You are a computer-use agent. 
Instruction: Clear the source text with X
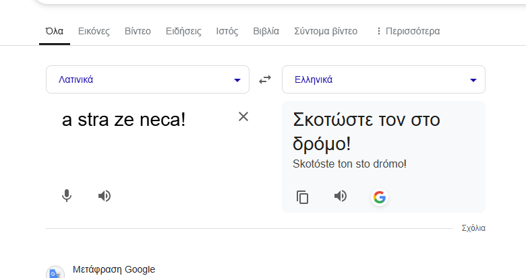coord(243,116)
